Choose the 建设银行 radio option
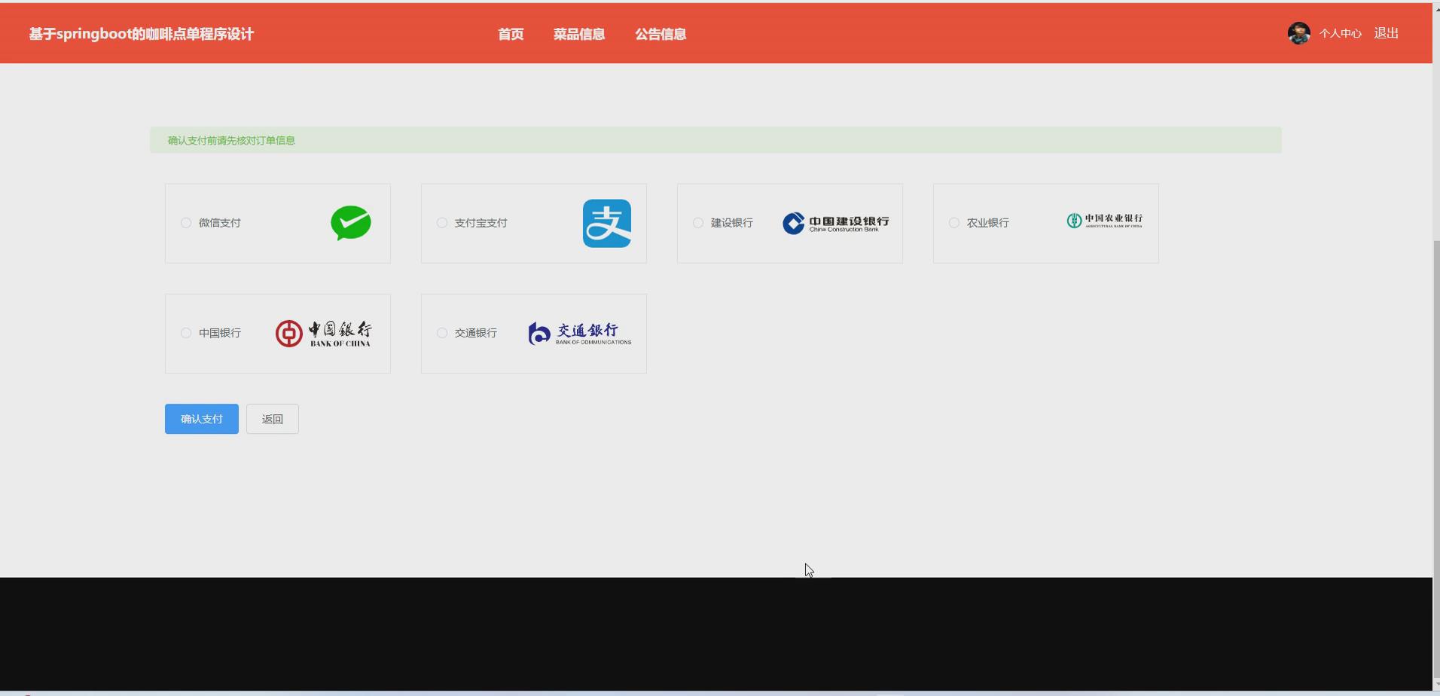 (x=698, y=223)
